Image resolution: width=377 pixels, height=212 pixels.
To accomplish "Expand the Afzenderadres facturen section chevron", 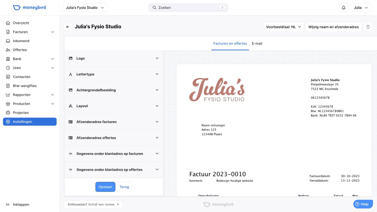I will point(157,122).
